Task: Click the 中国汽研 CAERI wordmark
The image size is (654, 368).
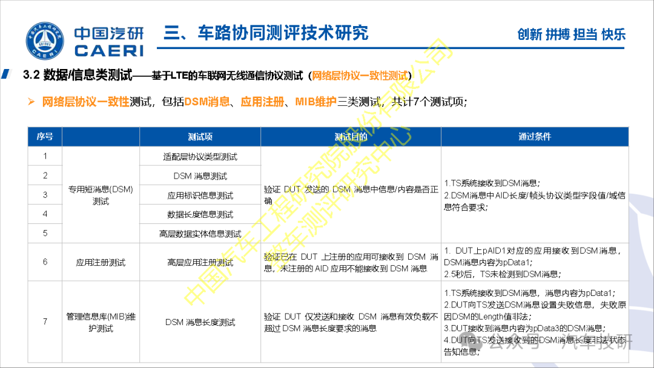Action: click(x=109, y=42)
